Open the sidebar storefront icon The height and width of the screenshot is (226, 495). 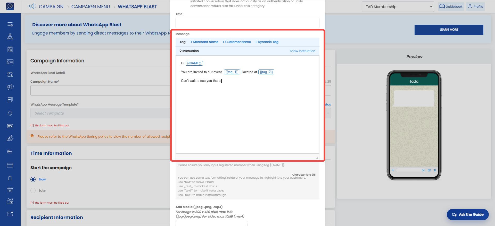coord(10,190)
